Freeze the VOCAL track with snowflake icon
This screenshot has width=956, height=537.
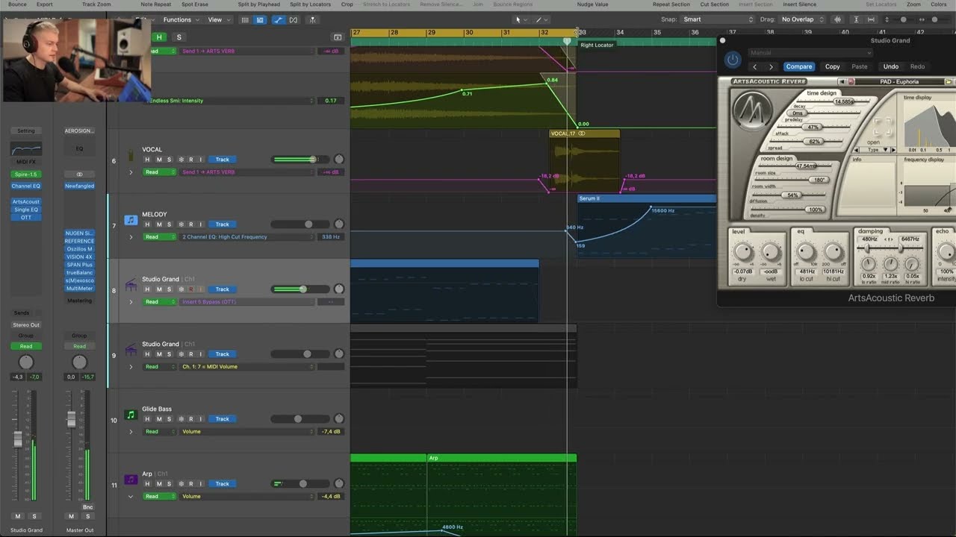pyautogui.click(x=180, y=160)
